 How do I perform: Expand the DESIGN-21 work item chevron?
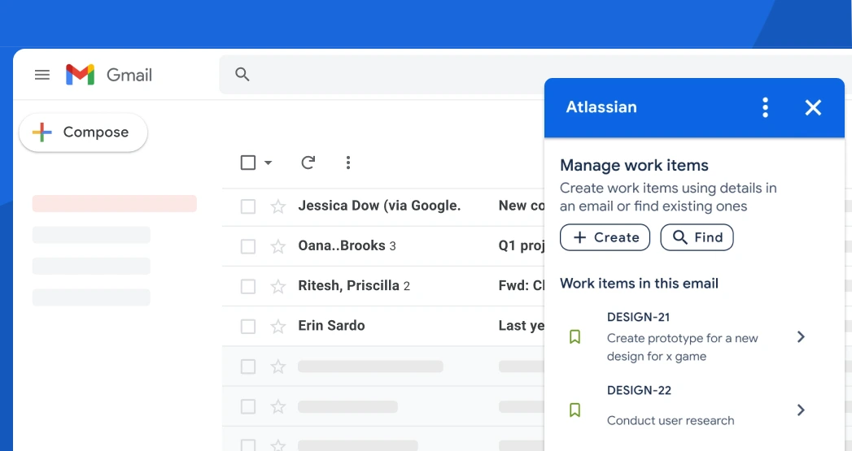801,336
